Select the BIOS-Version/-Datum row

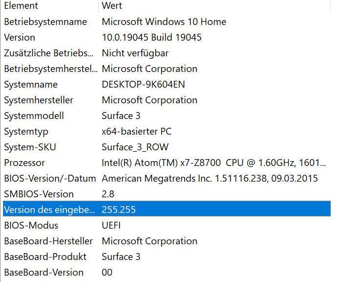click(x=50, y=178)
